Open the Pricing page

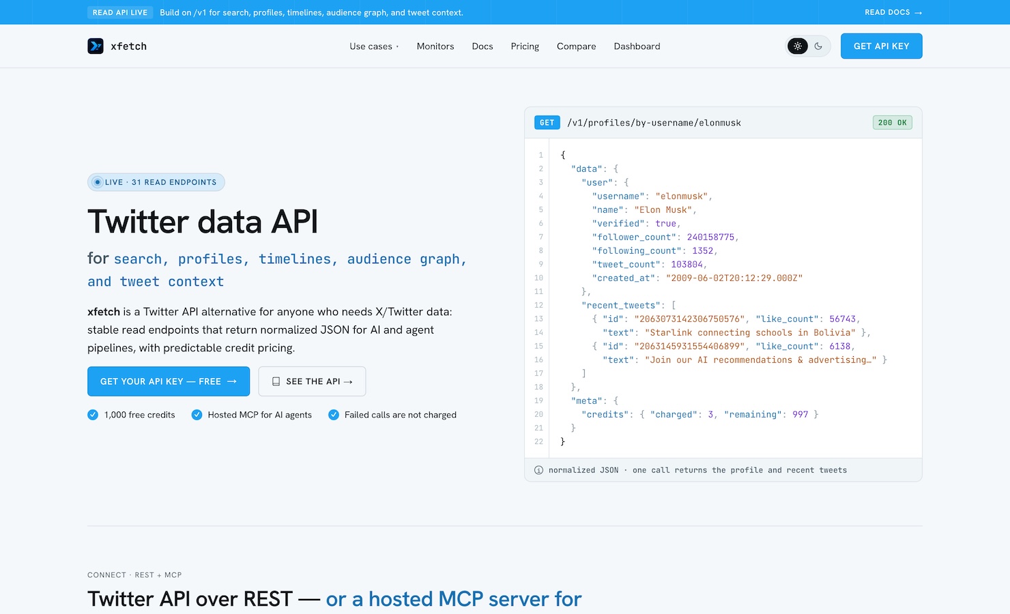[525, 46]
